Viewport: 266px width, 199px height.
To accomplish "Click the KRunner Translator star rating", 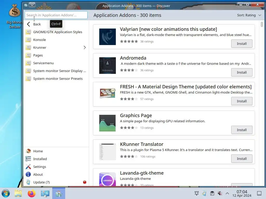I will pyautogui.click(x=129, y=156).
